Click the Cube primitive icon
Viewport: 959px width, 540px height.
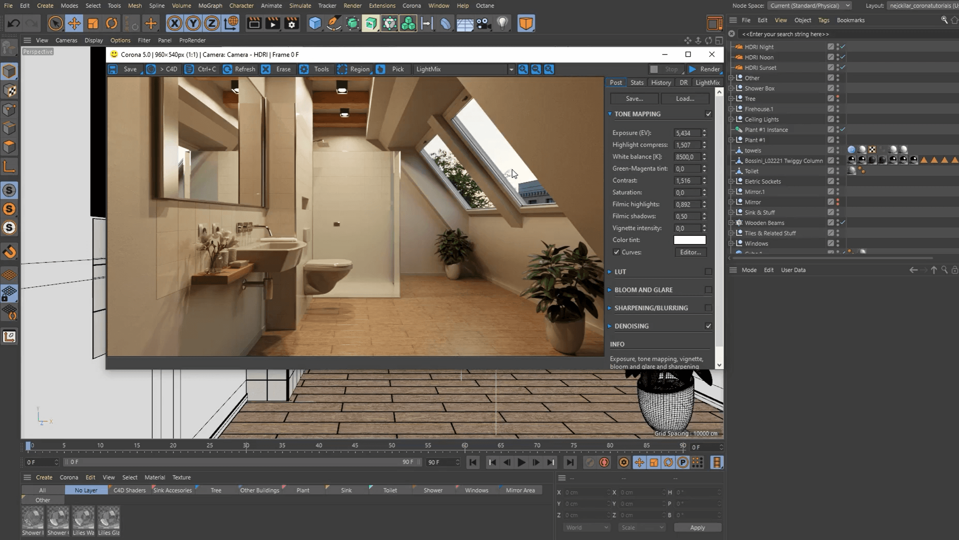pyautogui.click(x=315, y=23)
